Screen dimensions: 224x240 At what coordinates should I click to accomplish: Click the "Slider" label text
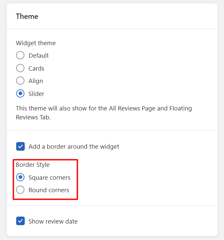[36, 94]
